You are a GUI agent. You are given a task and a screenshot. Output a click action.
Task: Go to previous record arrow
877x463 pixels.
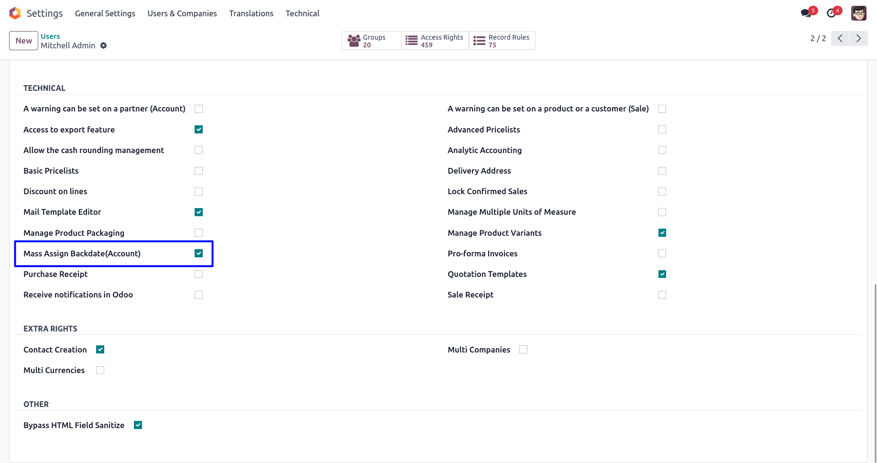pos(840,38)
